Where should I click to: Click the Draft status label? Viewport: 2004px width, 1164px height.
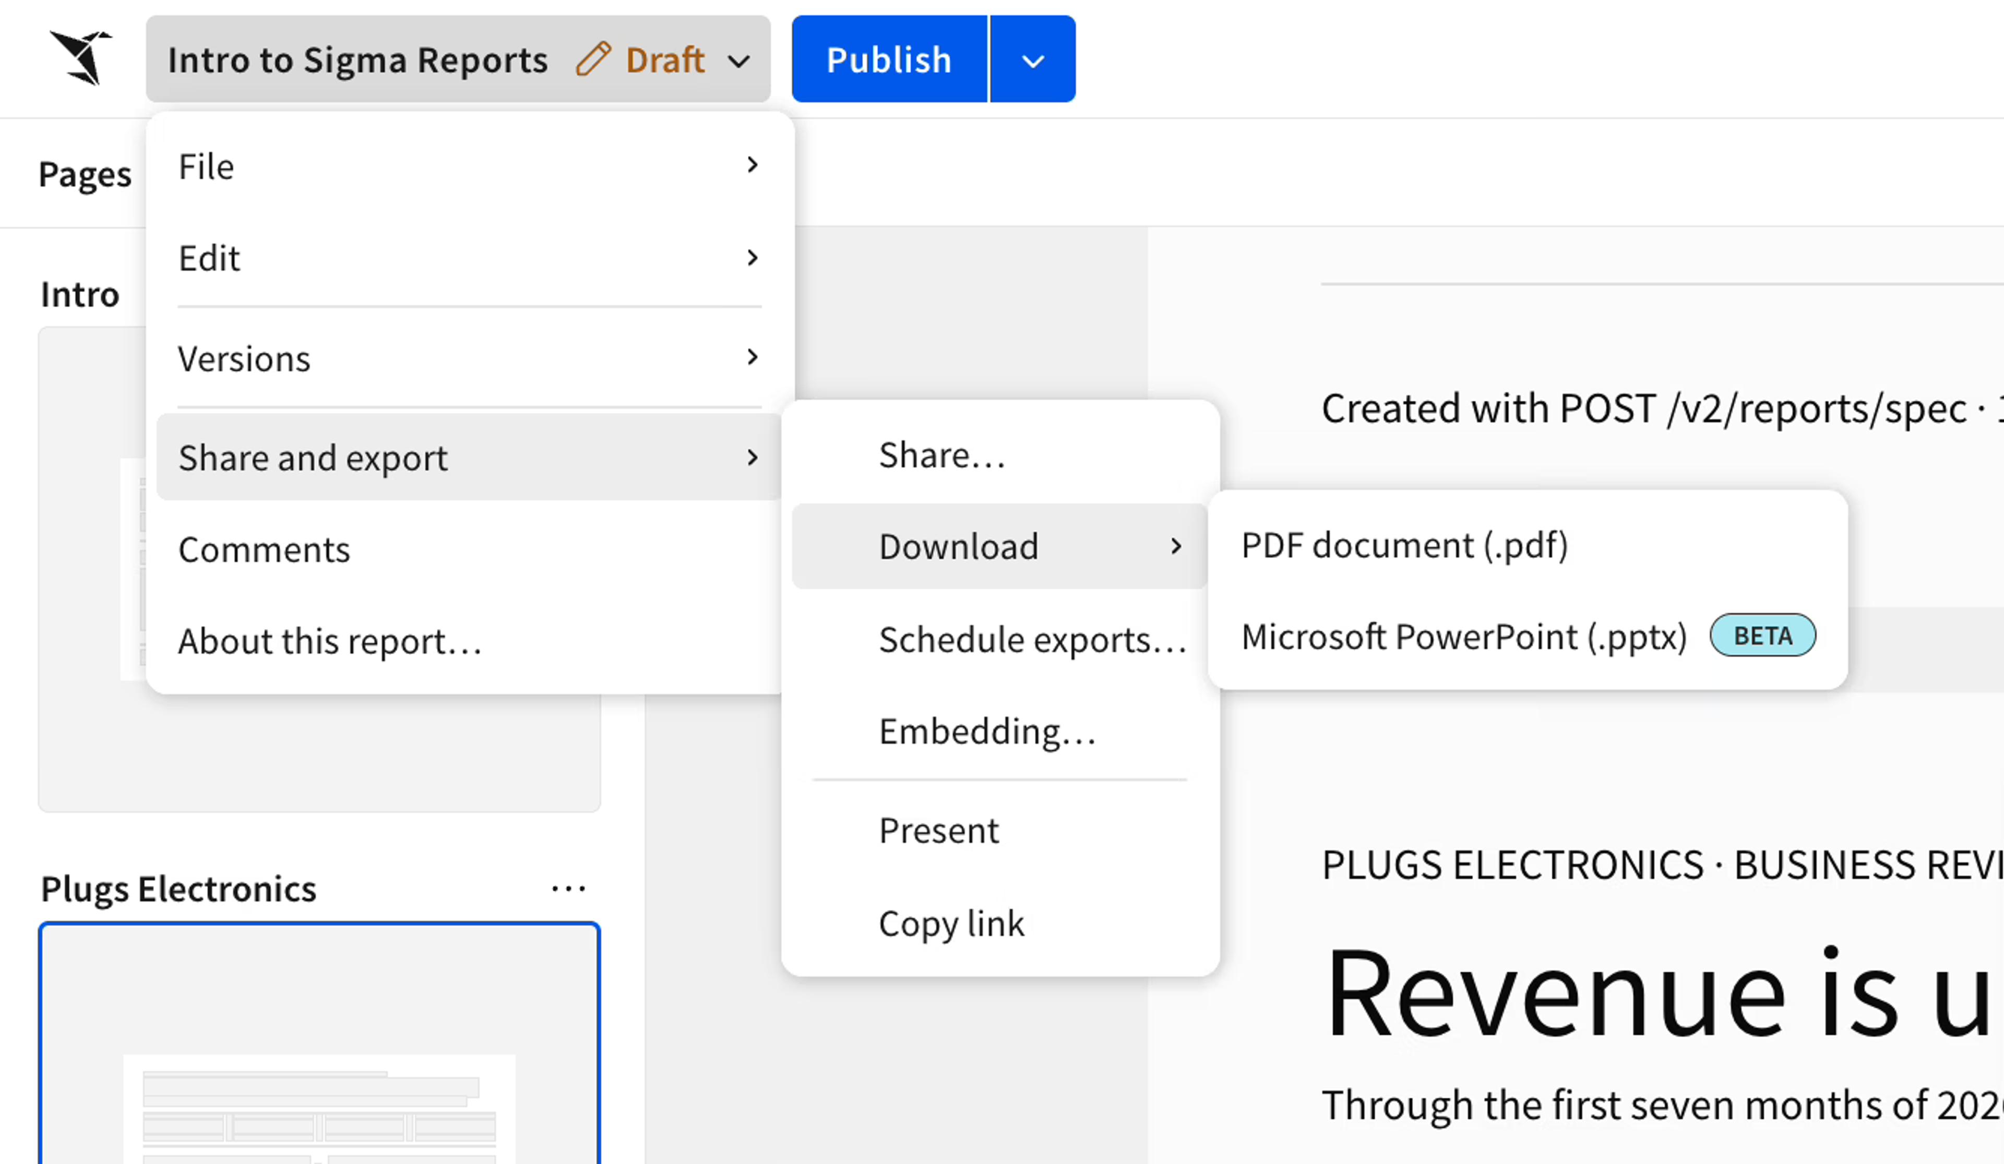click(x=665, y=59)
